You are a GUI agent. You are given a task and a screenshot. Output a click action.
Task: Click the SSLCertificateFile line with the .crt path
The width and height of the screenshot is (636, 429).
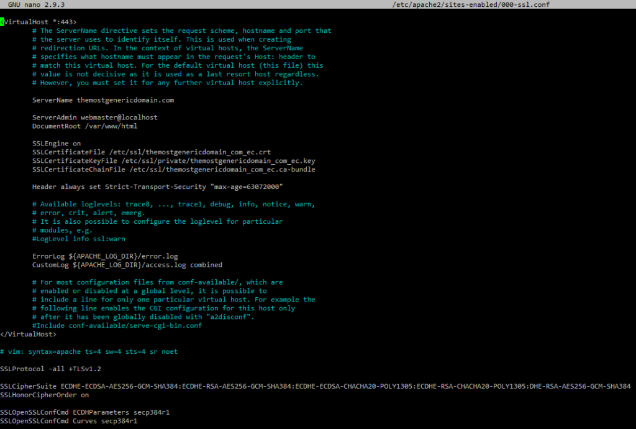152,152
